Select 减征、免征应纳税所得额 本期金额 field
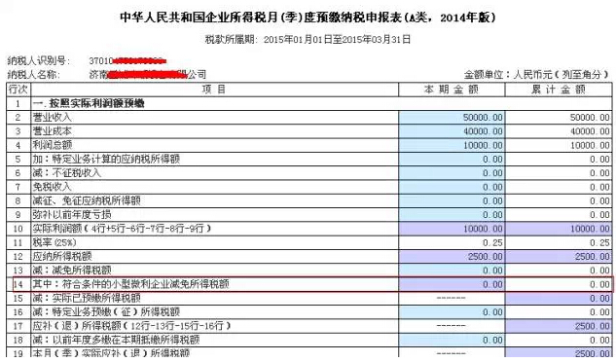The height and width of the screenshot is (362, 616). [452, 201]
